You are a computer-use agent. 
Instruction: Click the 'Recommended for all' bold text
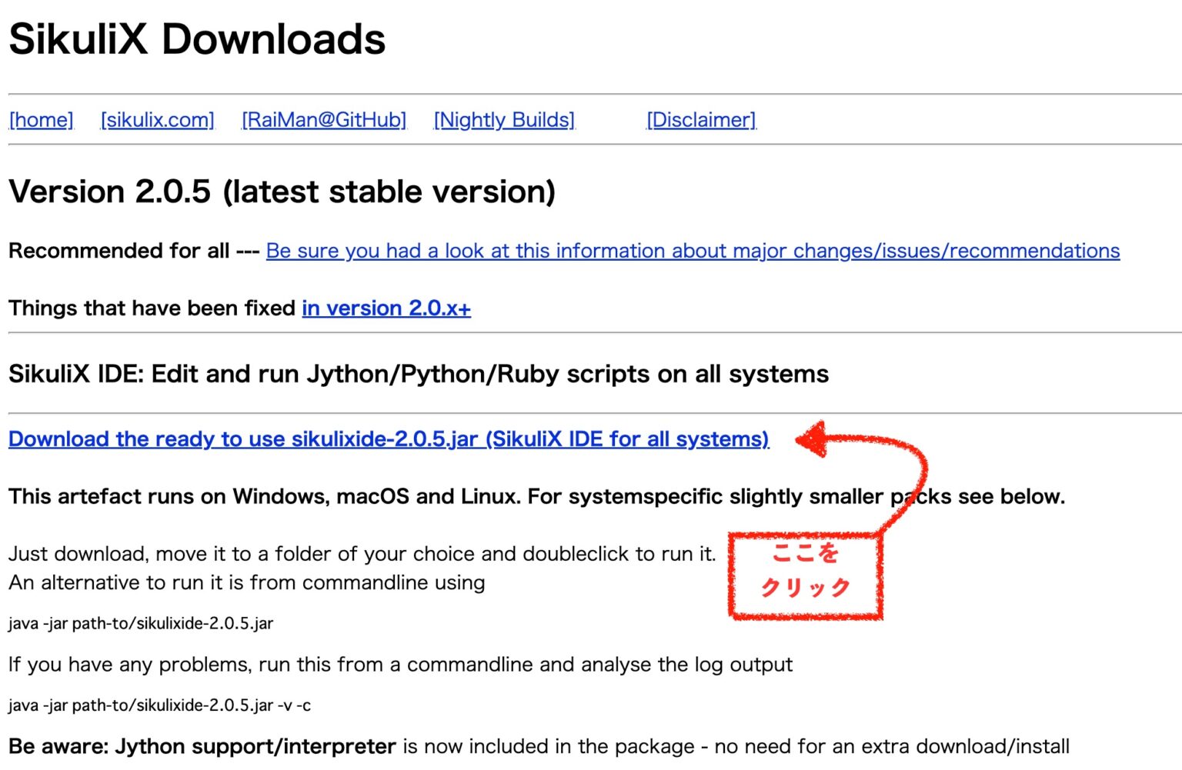(119, 251)
